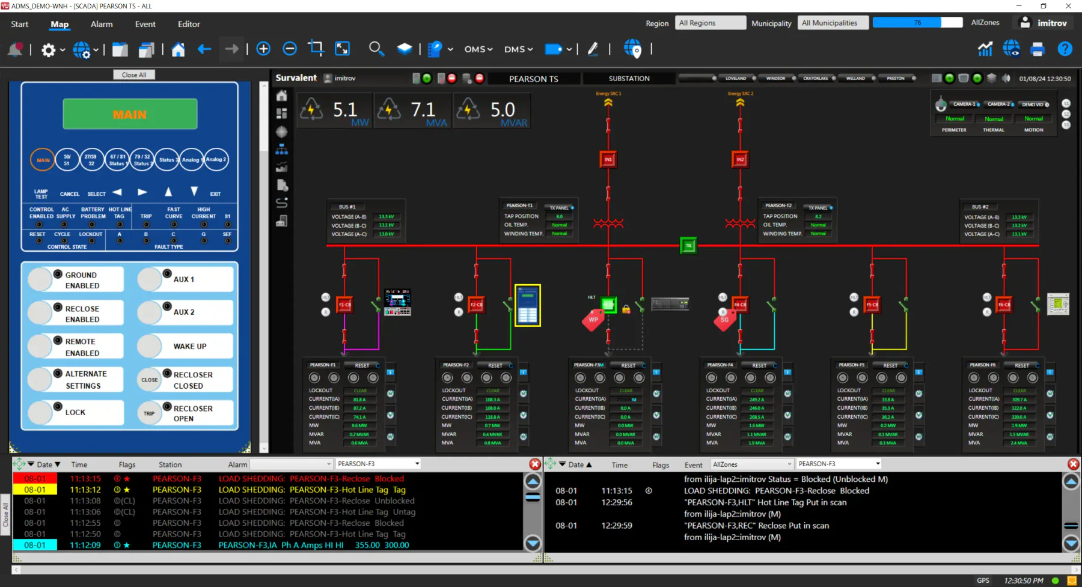
Task: Click the fit-to-screen expand icon
Action: click(x=343, y=49)
